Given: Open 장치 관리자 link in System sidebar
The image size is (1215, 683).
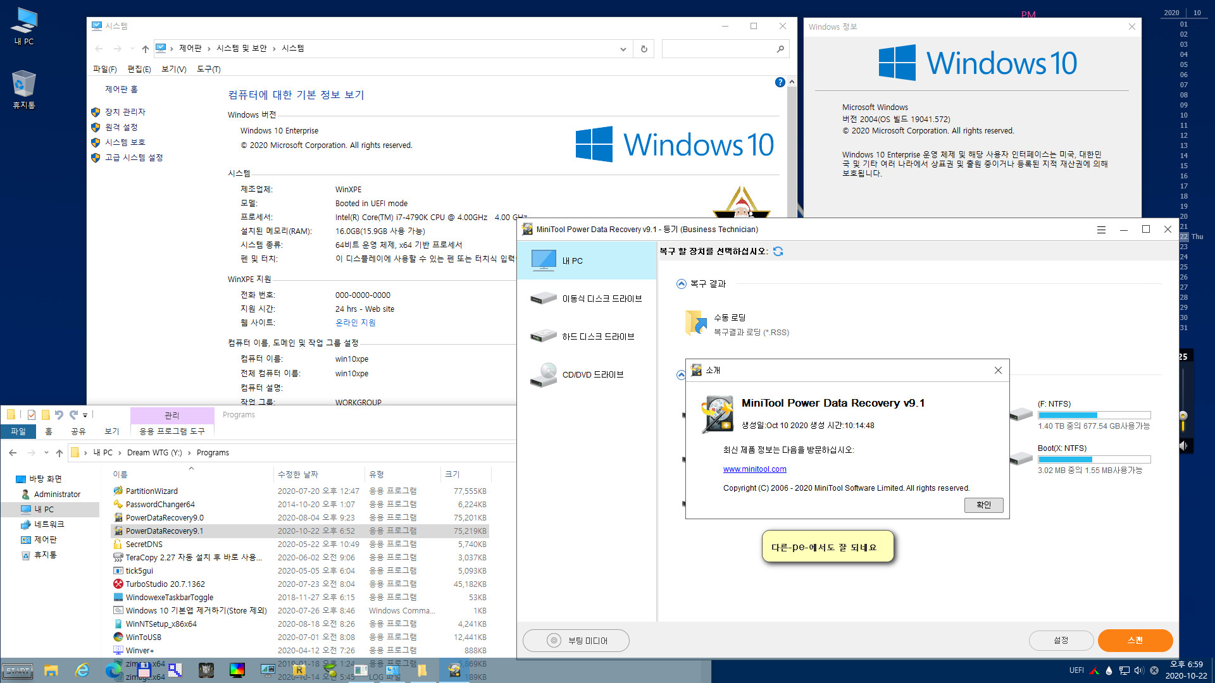Looking at the screenshot, I should coord(125,112).
